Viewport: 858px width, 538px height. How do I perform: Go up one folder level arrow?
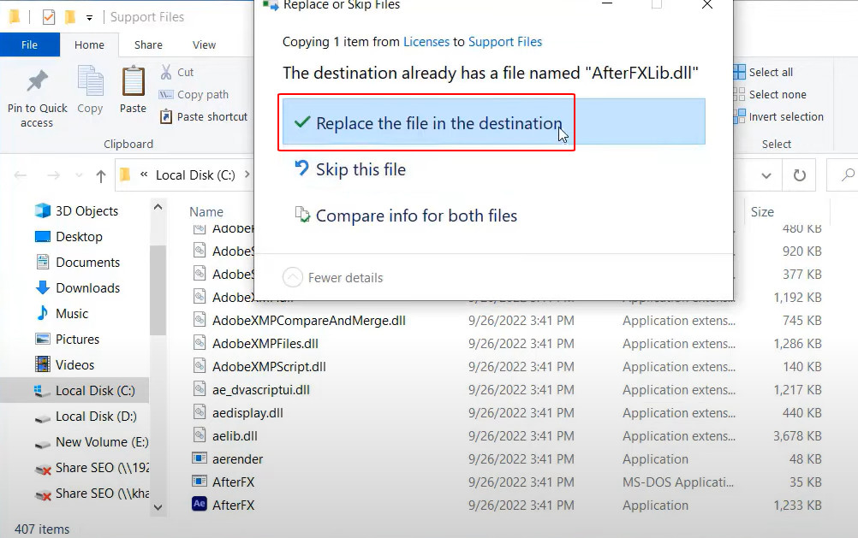pos(101,176)
